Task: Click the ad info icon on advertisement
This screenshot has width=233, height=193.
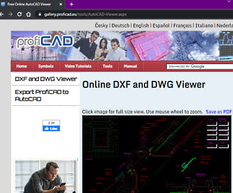Action: point(78,160)
